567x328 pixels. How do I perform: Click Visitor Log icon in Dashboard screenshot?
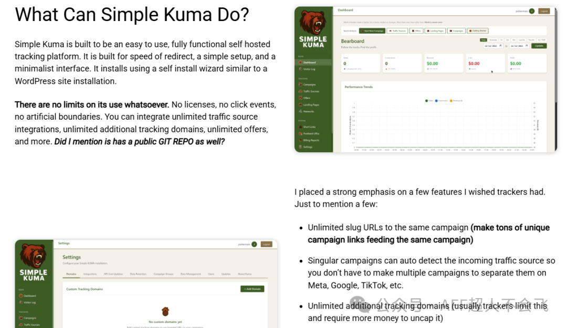300,69
